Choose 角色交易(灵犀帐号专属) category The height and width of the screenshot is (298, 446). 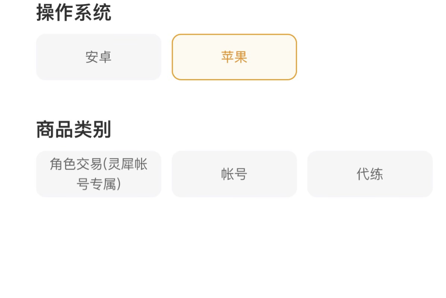[99, 174]
